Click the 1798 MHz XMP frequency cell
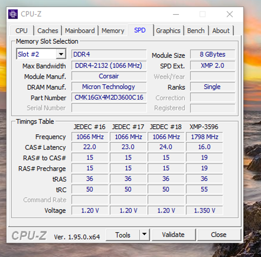This screenshot has width=261, height=257. pyautogui.click(x=204, y=137)
